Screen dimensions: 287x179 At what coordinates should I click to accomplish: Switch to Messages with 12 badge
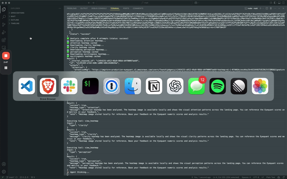coord(197,86)
